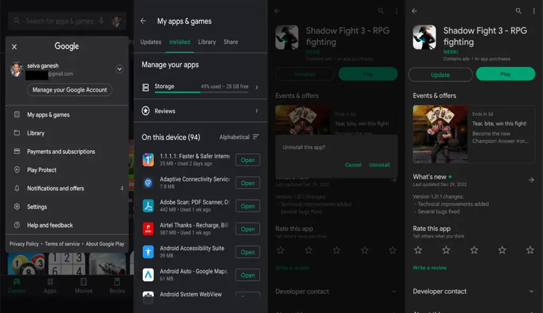
Task: Open Android Accessibility Suite app
Action: pyautogui.click(x=248, y=252)
